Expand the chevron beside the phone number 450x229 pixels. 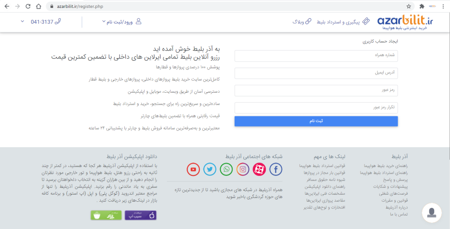click(22, 22)
